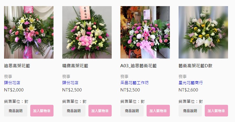This screenshot has width=235, height=122.
Task: Click the 藝術高架花籃D款 product title
Action: click(x=195, y=66)
